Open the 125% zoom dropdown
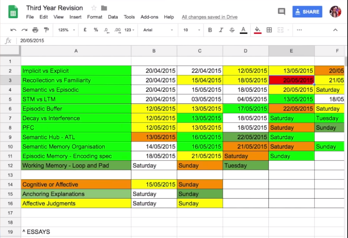Viewport: 348px width, 238px height. pyautogui.click(x=66, y=30)
